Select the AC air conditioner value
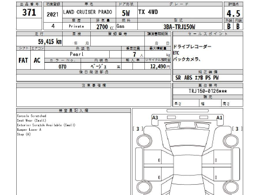Screen dimensions: 260x195 [x=37, y=60]
